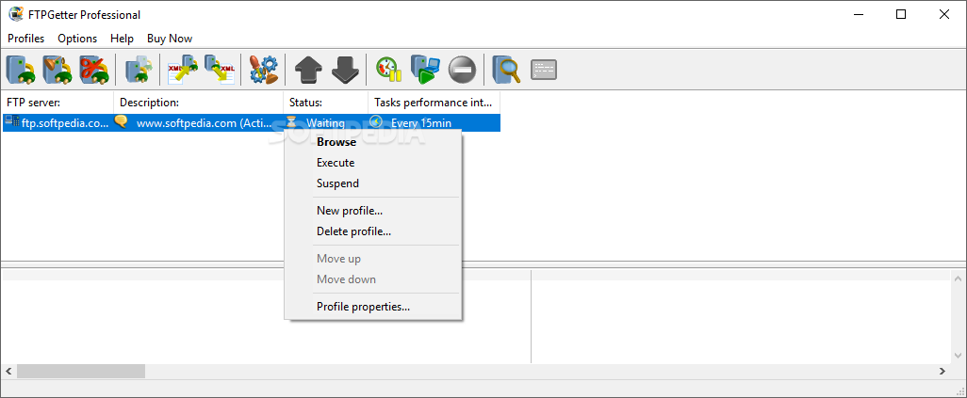Click the Every 15min interval cell

pyautogui.click(x=434, y=122)
